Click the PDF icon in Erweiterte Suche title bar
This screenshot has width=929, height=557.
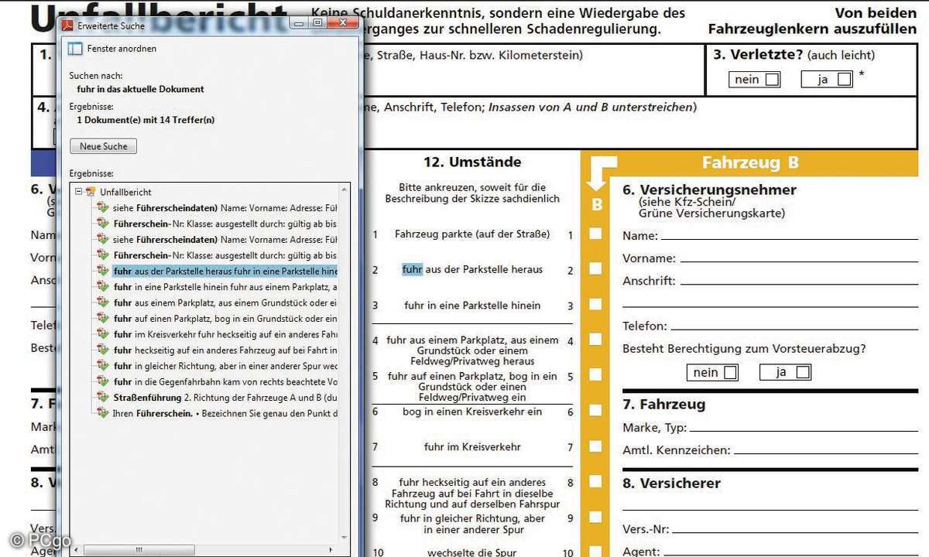point(67,24)
